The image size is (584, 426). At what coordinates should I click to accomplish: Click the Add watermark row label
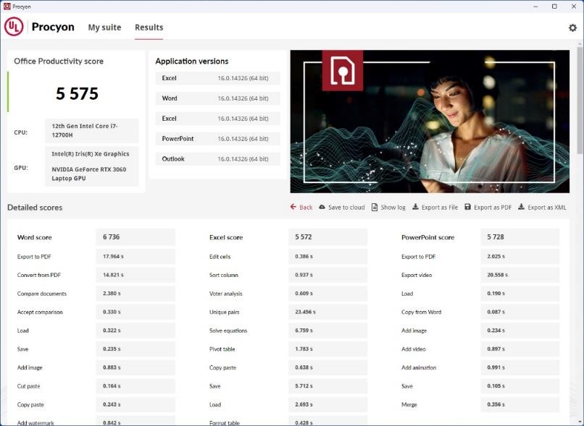click(36, 422)
